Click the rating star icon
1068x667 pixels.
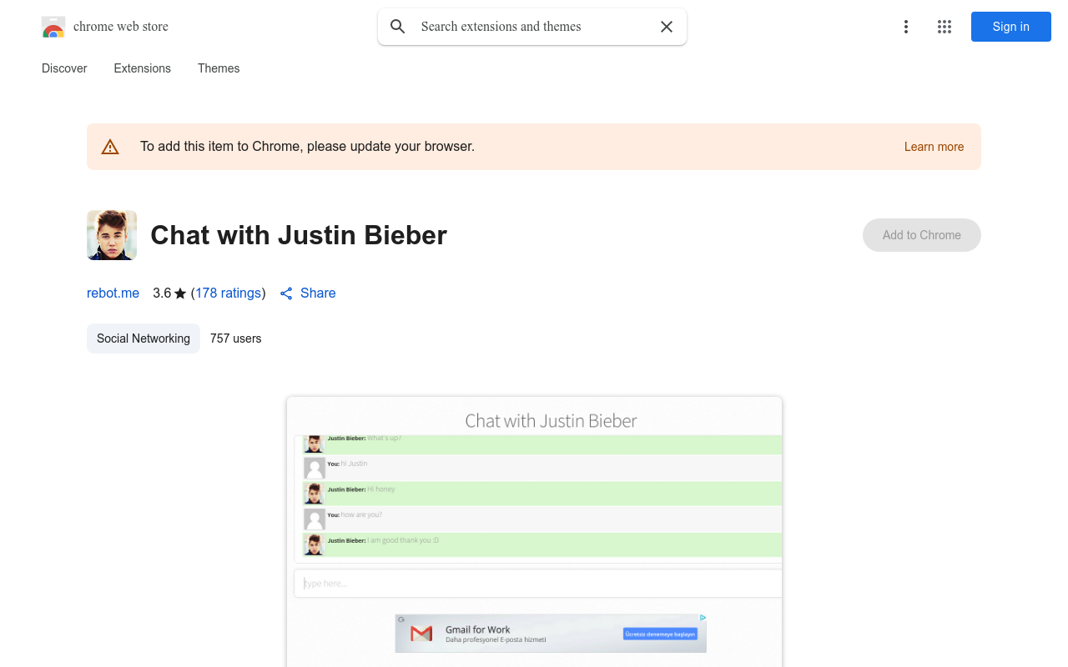tap(180, 293)
